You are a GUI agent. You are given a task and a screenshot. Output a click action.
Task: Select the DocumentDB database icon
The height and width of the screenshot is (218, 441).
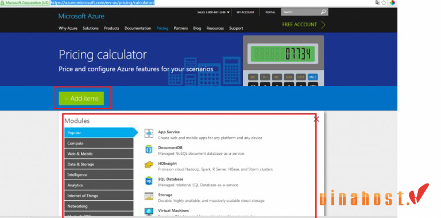pos(149,149)
